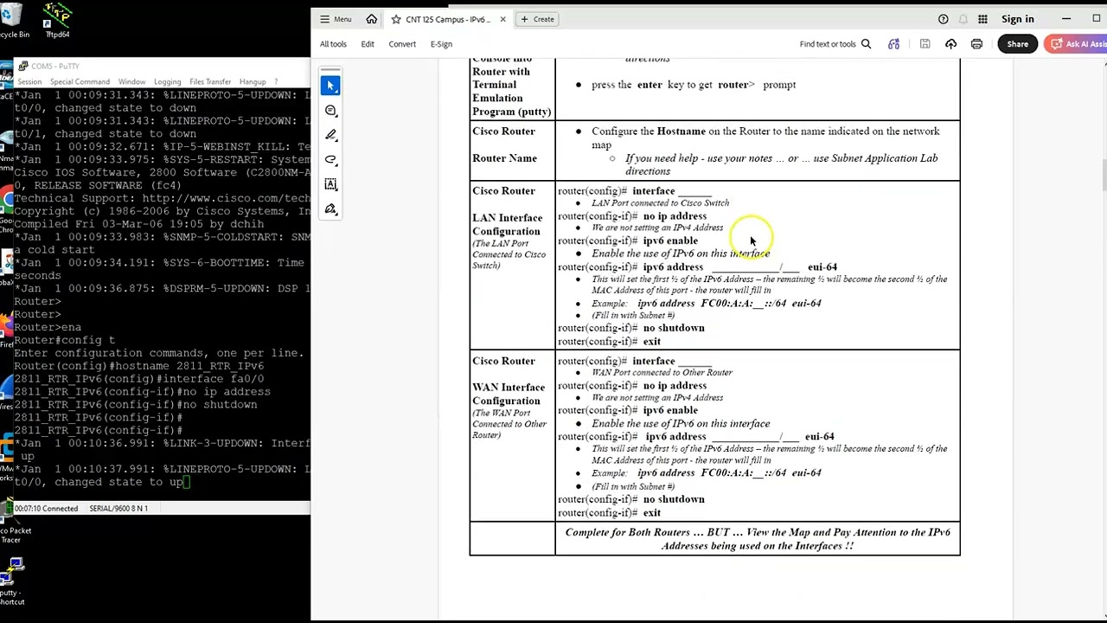
Task: Print the document using the printer icon
Action: point(976,44)
